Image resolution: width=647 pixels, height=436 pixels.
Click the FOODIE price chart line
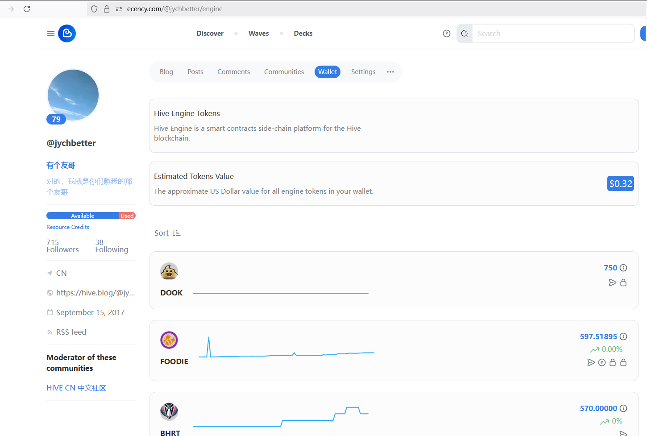[x=286, y=347]
